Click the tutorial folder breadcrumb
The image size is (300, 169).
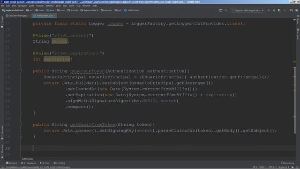coord(73,10)
